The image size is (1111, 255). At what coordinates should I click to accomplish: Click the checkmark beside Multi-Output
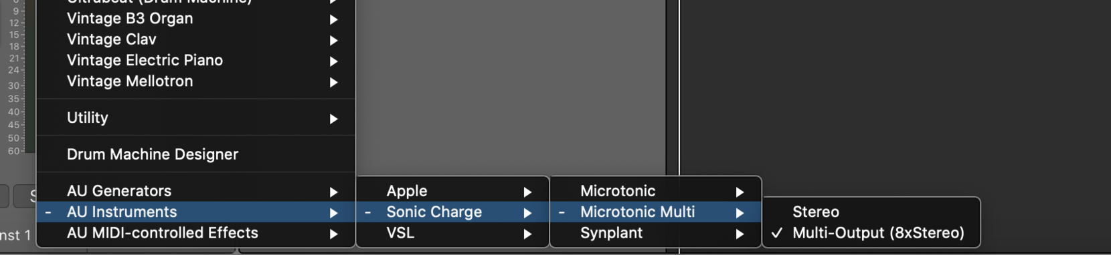click(x=777, y=233)
